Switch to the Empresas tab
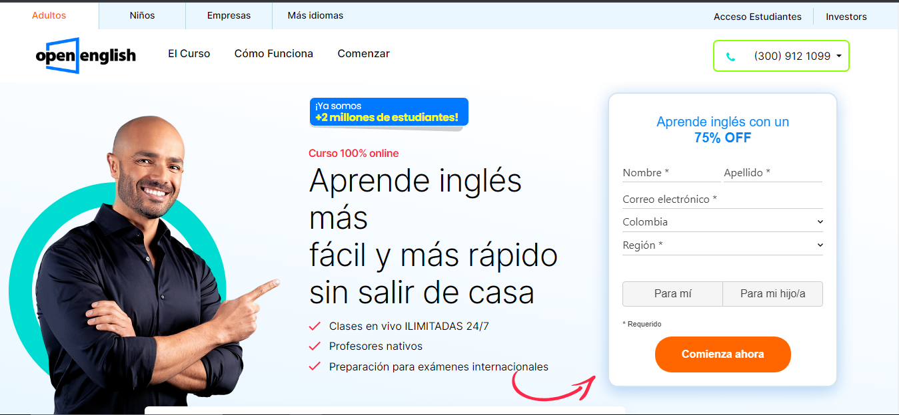This screenshot has width=899, height=415. [229, 15]
